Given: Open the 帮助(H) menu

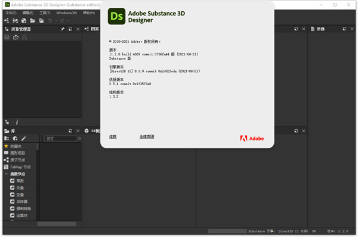Looking at the screenshot, I should (89, 13).
